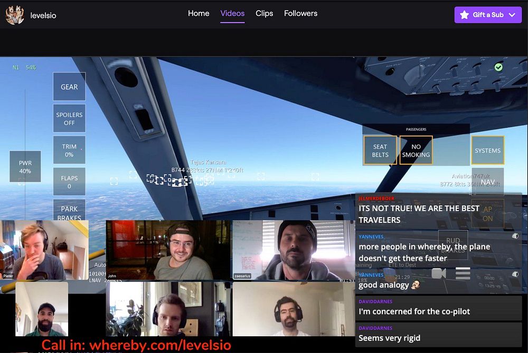
Task: Click the 'Seems very rigid' chat message
Action: (389, 338)
